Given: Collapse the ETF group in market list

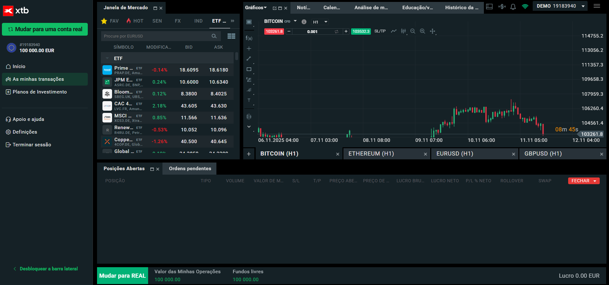Looking at the screenshot, I should [108, 59].
